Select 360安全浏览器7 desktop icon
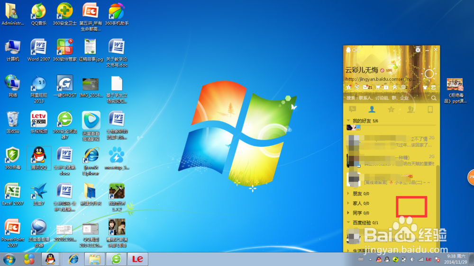 [64, 125]
